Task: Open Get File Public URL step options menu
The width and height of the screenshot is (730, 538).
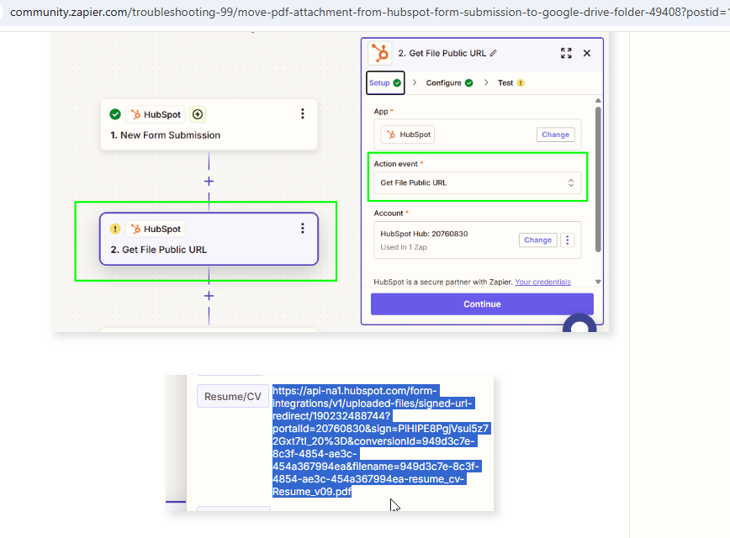Action: click(303, 228)
